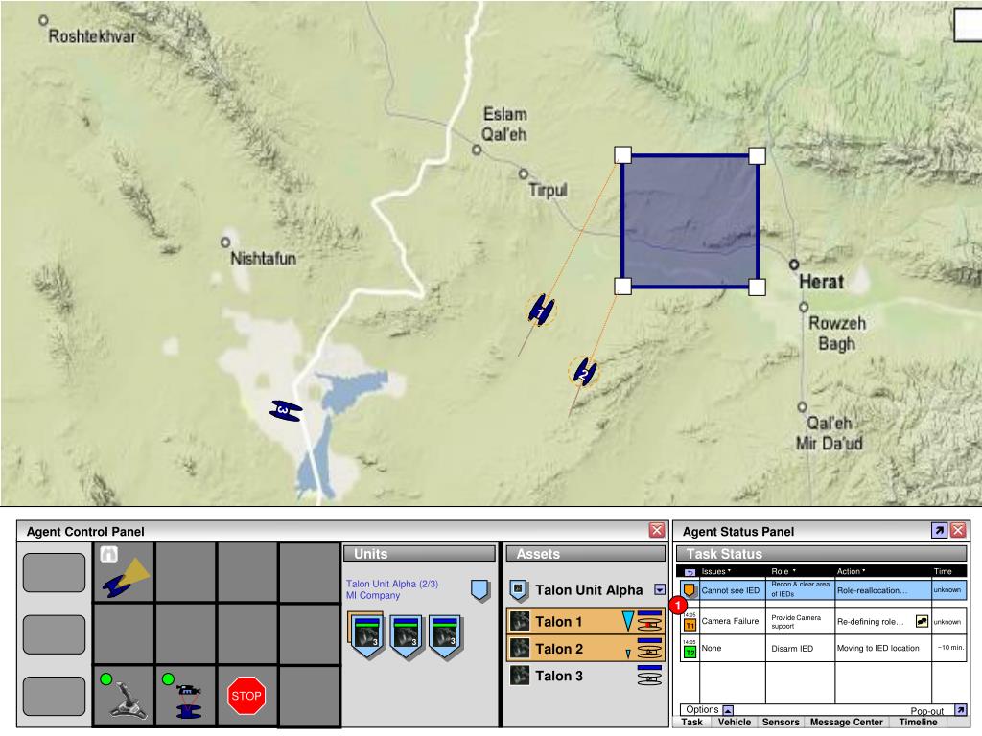
Task: Open the Message Center tab
Action: [x=846, y=722]
